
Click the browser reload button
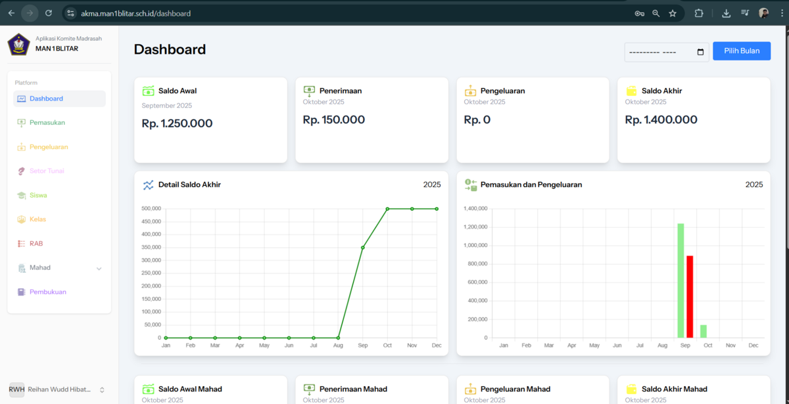(49, 13)
